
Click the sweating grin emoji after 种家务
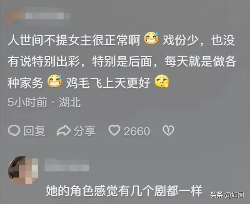pyautogui.click(x=55, y=81)
